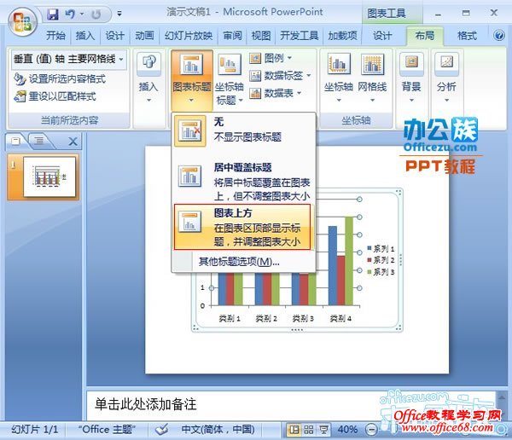512x440 pixels.
Task: Open the Customize Quick Access Toolbar dropdown
Action: click(x=119, y=14)
